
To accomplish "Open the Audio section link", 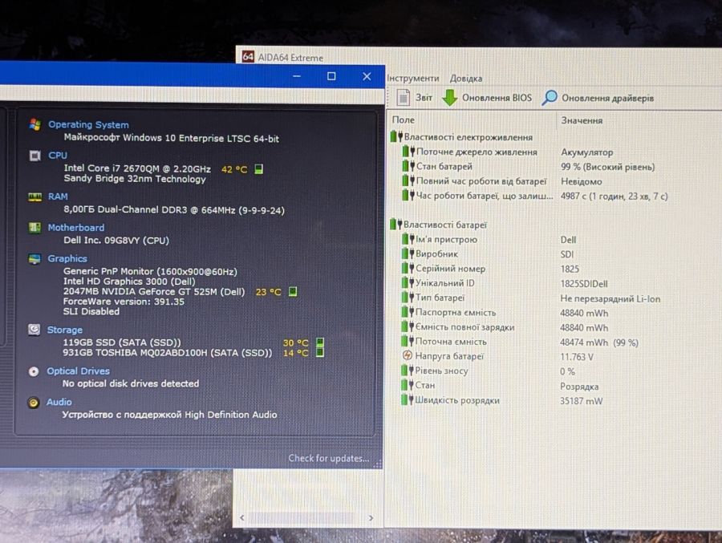I will pyautogui.click(x=59, y=402).
